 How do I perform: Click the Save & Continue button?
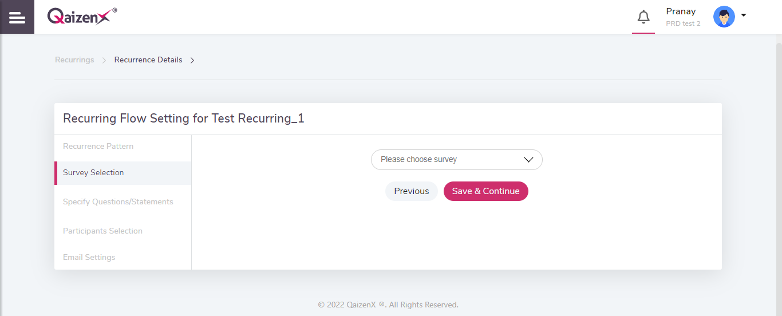pos(486,191)
